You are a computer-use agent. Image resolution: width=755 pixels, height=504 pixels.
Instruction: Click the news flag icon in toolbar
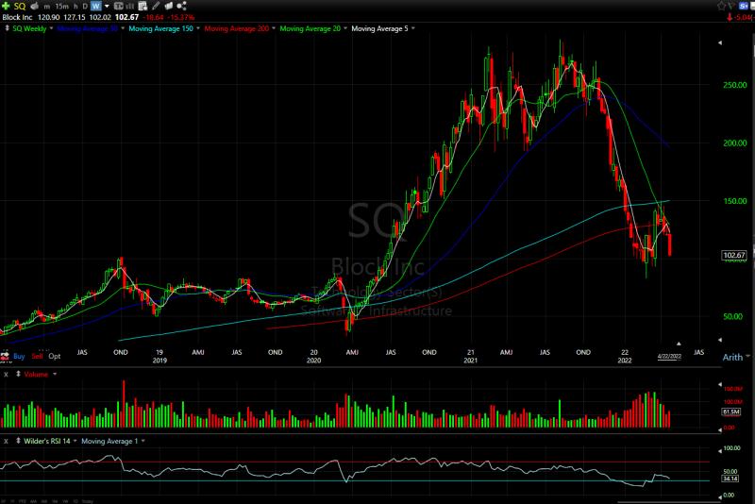point(169,6)
